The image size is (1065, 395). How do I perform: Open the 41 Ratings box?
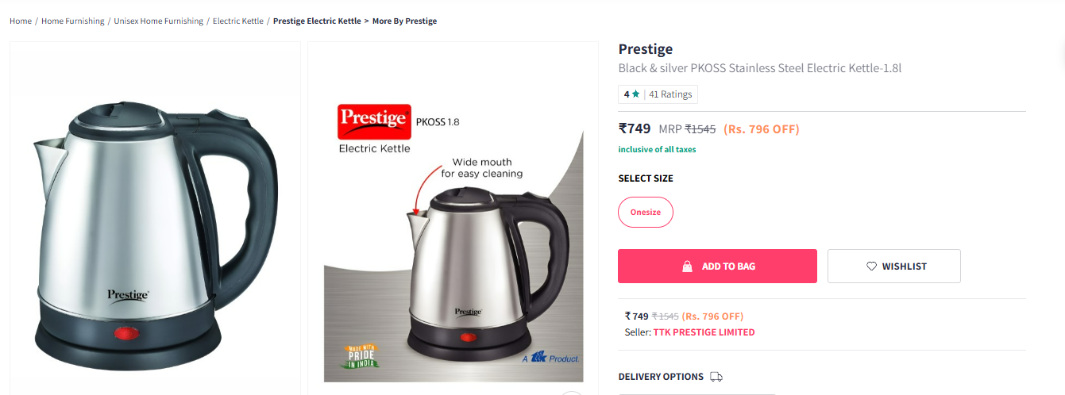[x=658, y=94]
